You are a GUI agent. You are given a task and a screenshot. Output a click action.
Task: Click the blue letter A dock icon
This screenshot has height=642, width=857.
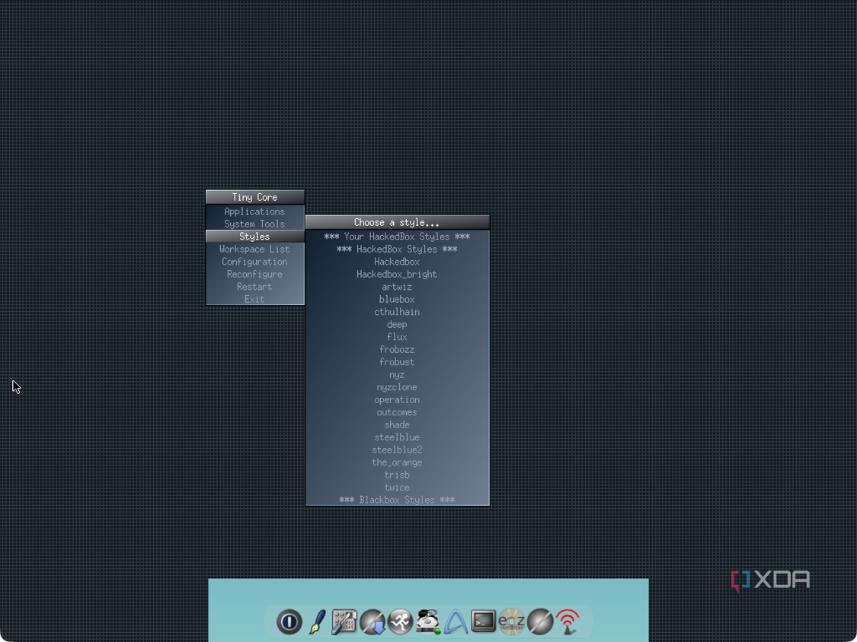click(456, 621)
